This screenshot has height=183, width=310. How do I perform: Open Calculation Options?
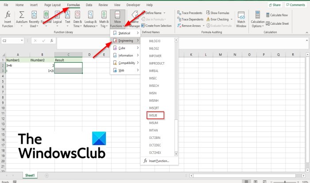[x=257, y=19]
